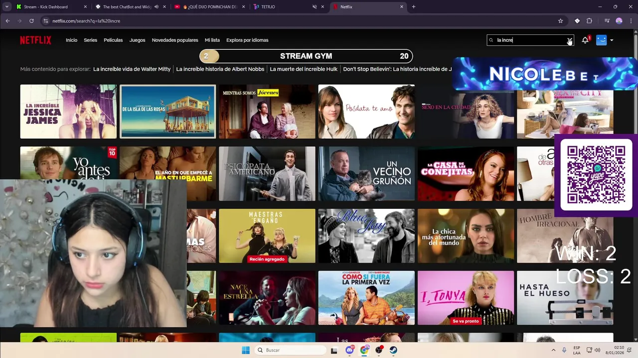Click the address bar URL
The image size is (638, 358).
coord(86,21)
